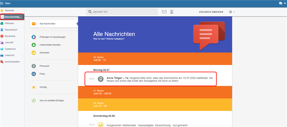Click the Von mir erstellte Einträge icon
Image resolution: width=287 pixels, height=127 pixels.
[x=34, y=100]
